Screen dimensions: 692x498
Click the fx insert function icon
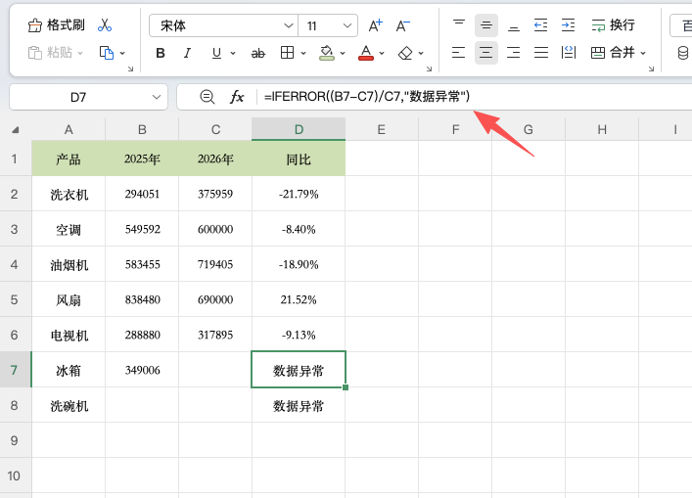[237, 97]
